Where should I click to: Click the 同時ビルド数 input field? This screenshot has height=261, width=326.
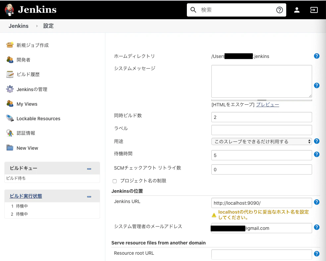coord(261,117)
